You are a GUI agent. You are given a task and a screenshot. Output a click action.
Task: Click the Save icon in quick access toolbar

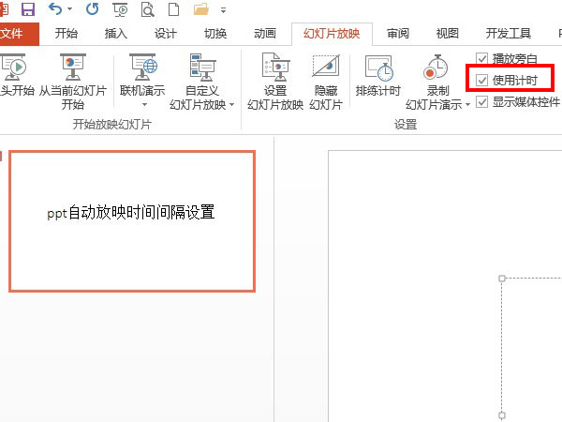27,9
